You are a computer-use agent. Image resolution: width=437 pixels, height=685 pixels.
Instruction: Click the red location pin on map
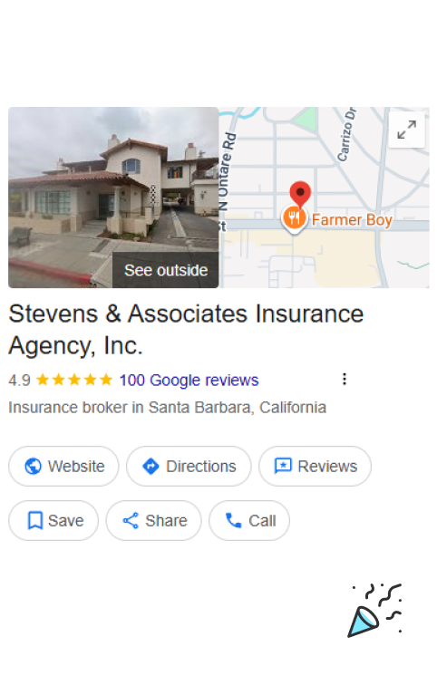(300, 194)
